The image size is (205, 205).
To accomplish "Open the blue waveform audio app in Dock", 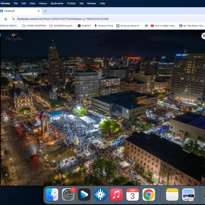I will (100, 194).
